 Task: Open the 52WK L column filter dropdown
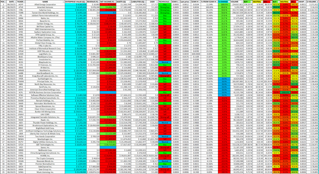click(180, 2)
